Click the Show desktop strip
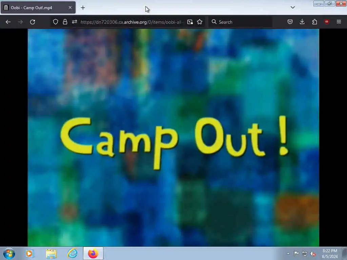The image size is (347, 260). (x=344, y=253)
